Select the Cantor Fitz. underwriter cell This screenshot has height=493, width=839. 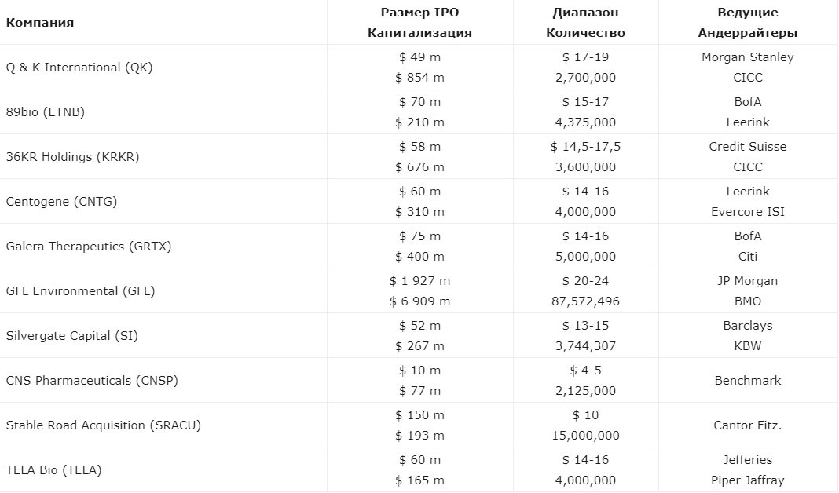(x=748, y=425)
